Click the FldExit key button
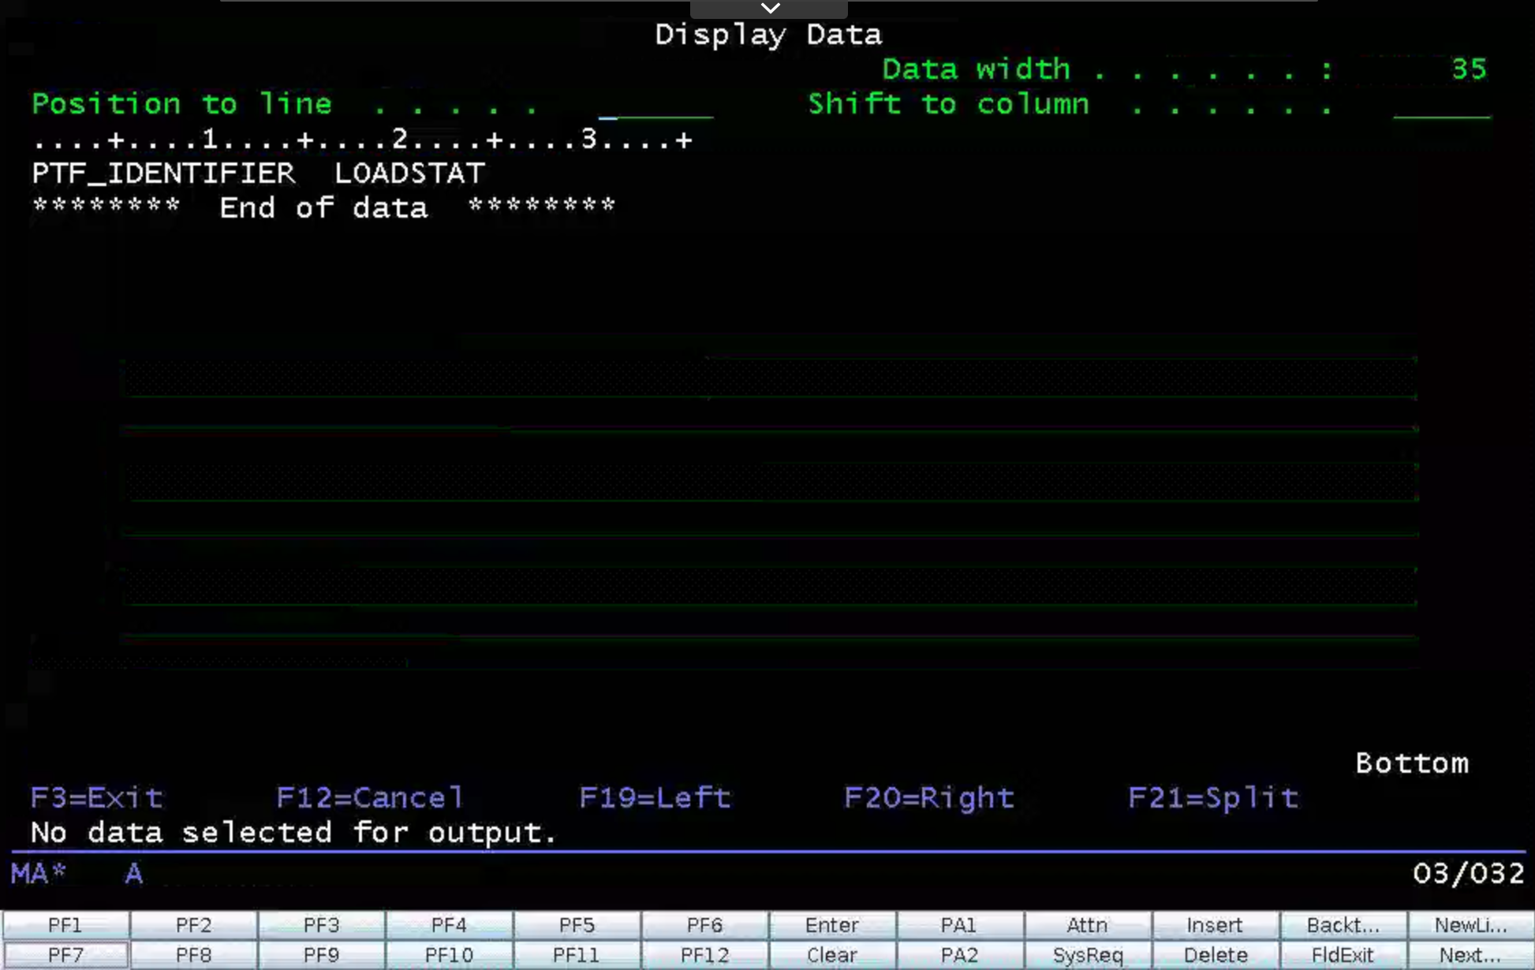 coord(1343,955)
